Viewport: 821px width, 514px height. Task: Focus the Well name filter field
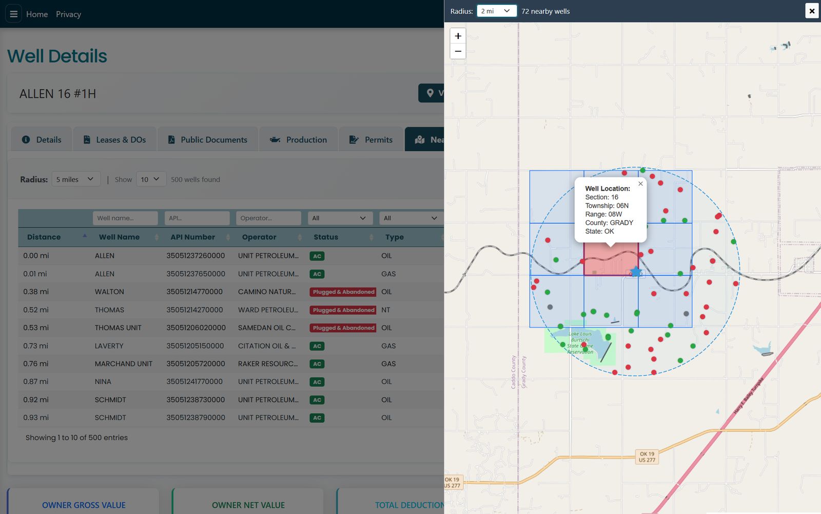click(125, 218)
